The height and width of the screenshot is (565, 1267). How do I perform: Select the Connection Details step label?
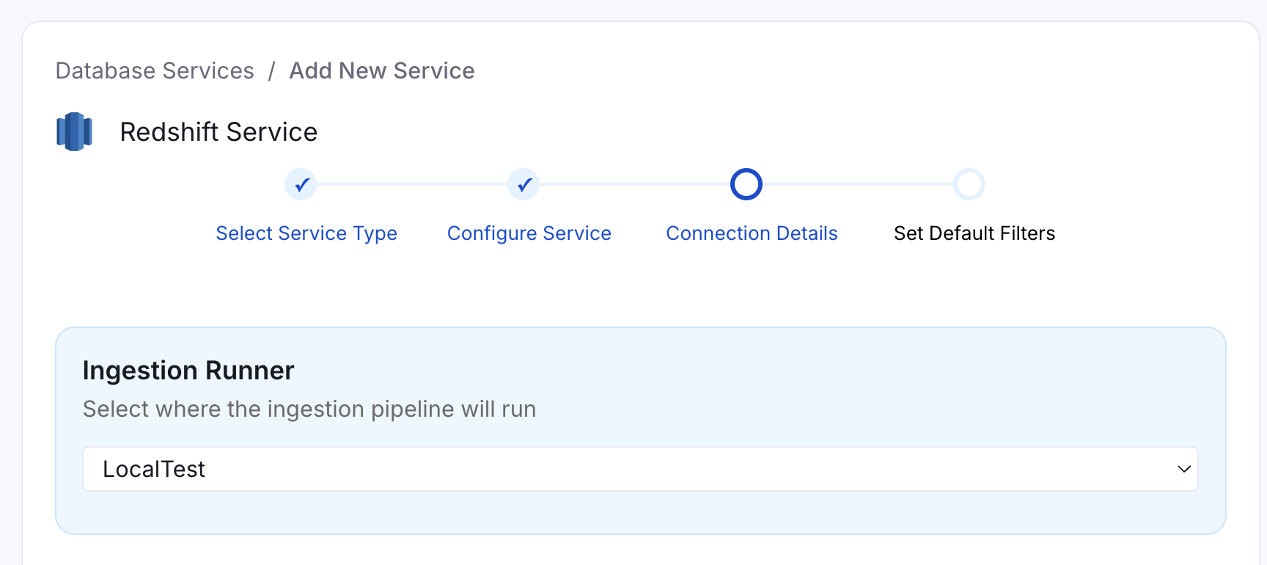click(x=752, y=233)
